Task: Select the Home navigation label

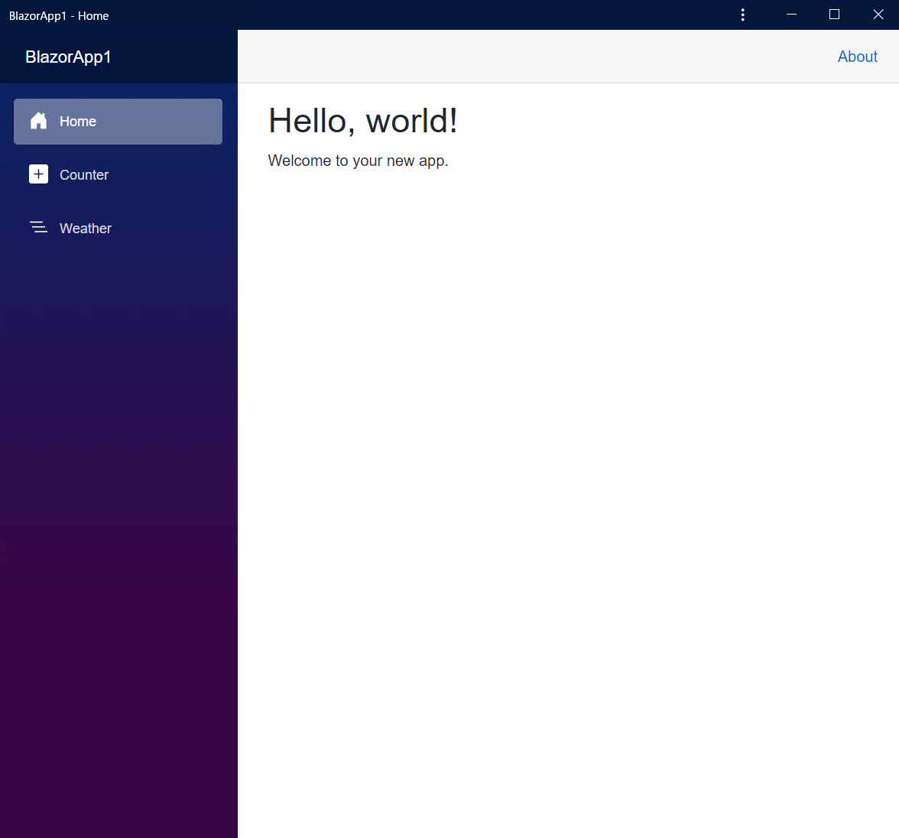Action: click(78, 122)
